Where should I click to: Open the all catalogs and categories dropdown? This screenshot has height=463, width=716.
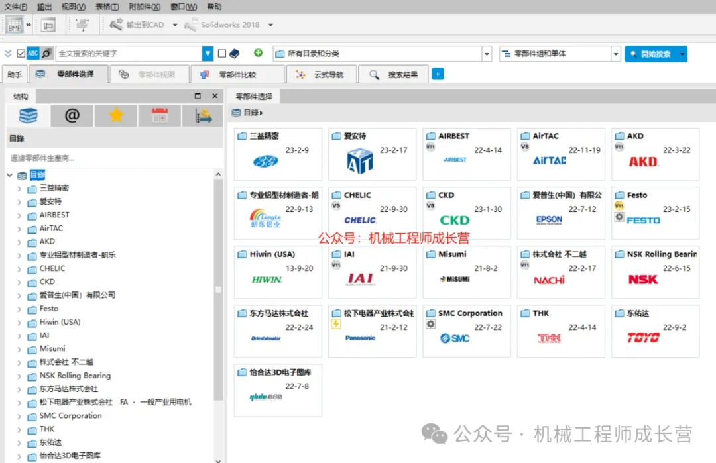(x=487, y=54)
